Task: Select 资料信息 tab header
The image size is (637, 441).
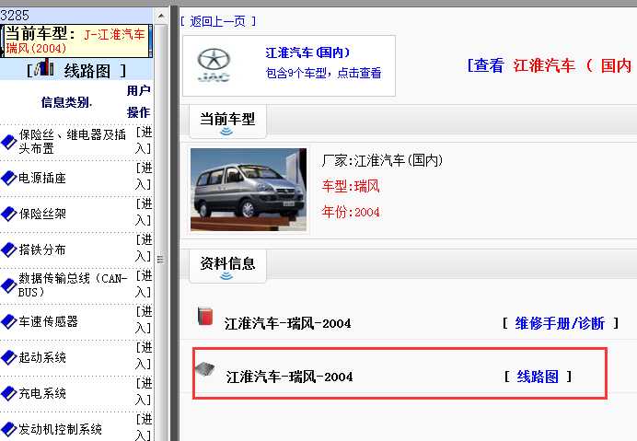Action: pyautogui.click(x=227, y=266)
